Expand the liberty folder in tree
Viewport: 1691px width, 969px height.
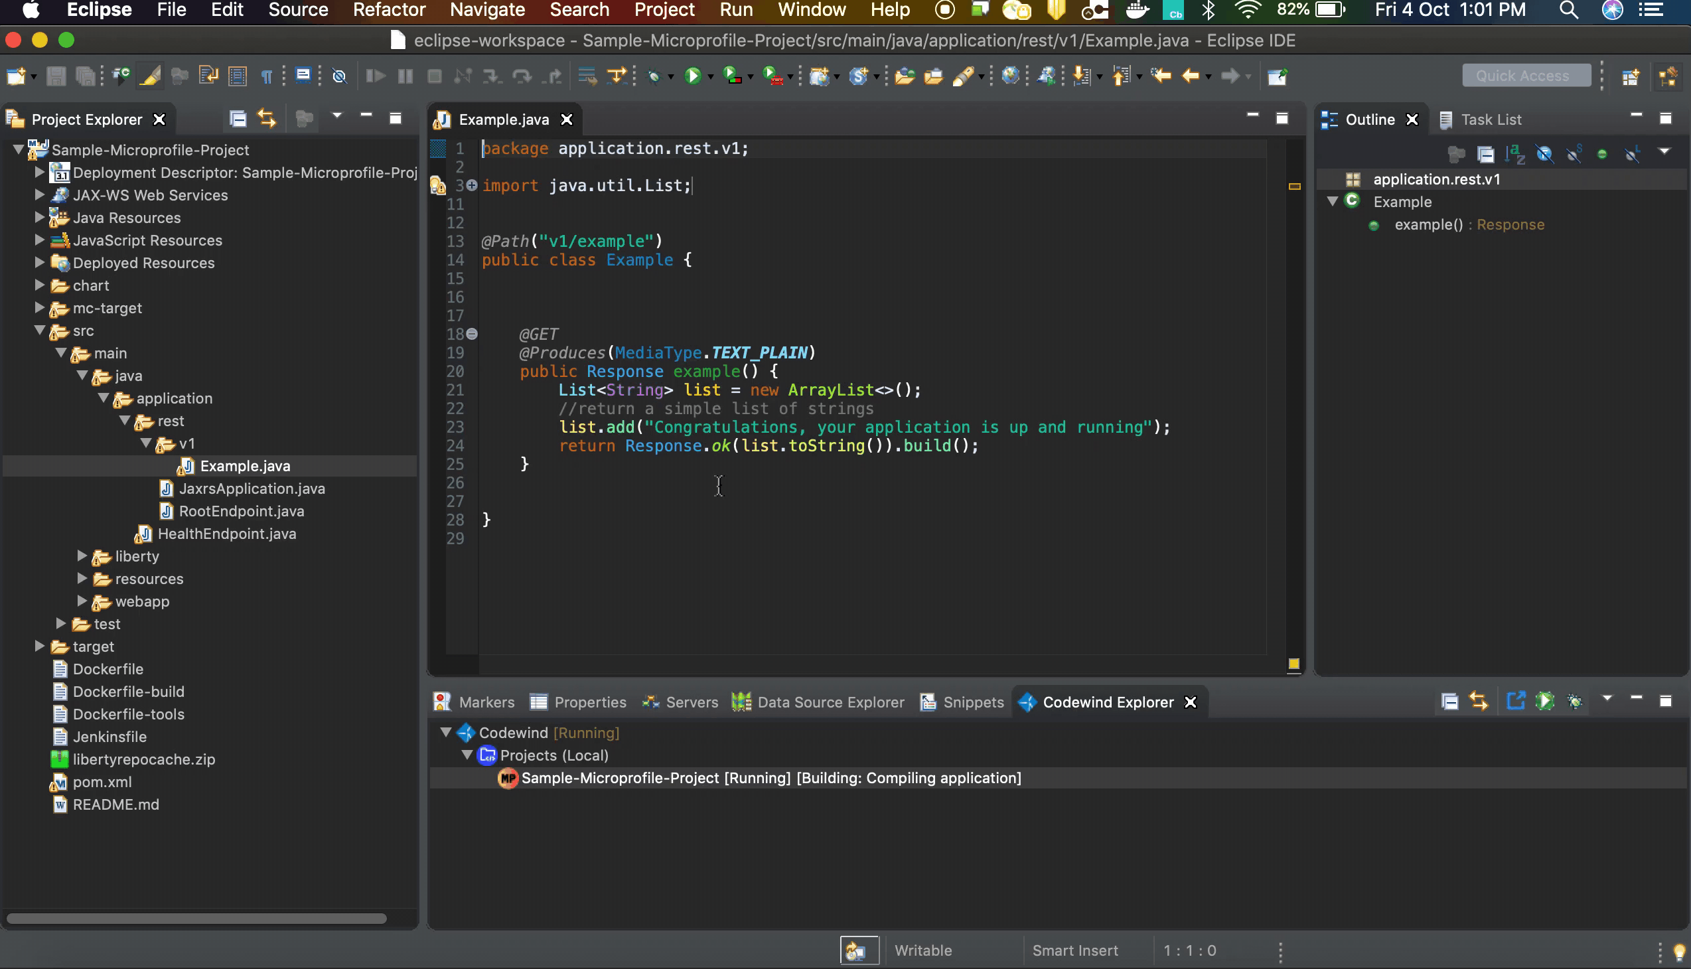click(82, 556)
